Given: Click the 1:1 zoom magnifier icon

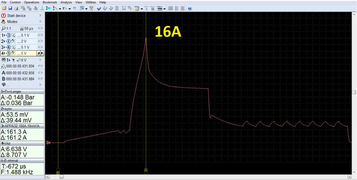Looking at the screenshot, I should tap(3, 29).
